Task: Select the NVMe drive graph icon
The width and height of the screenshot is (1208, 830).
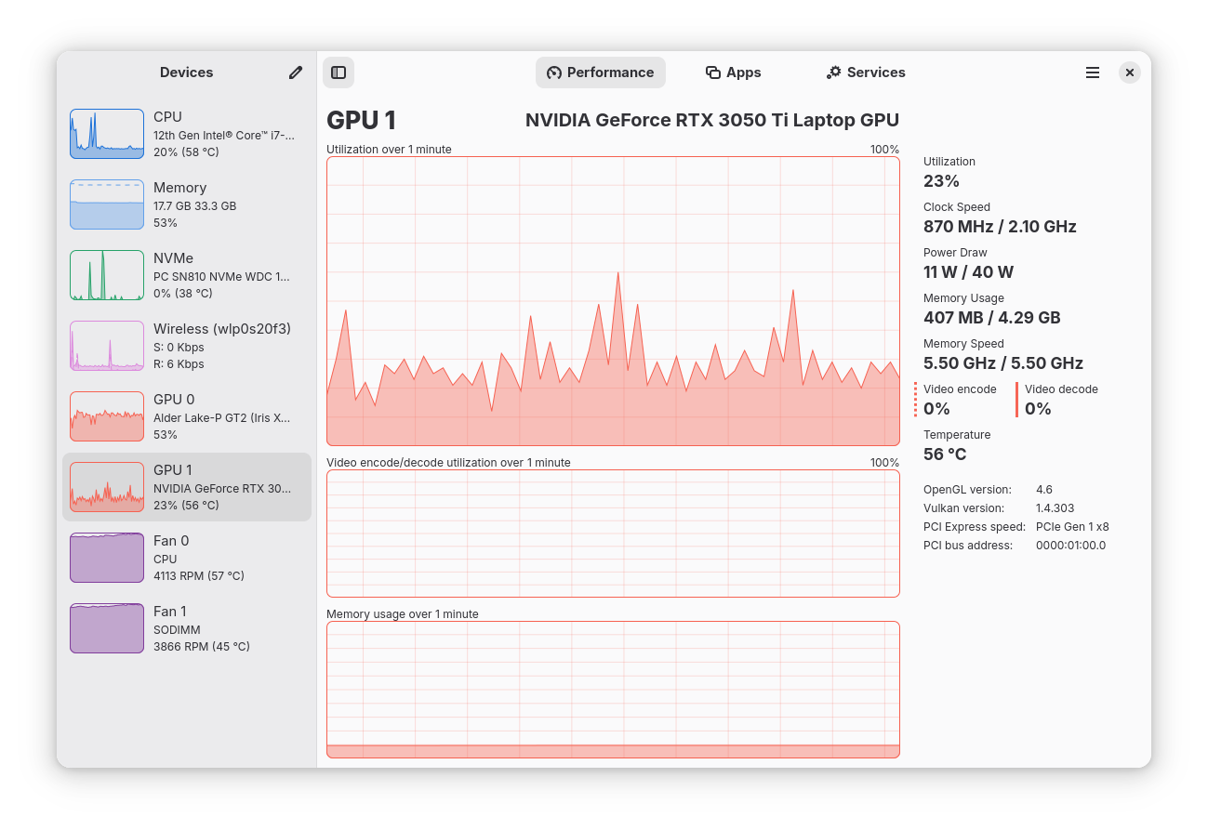Action: (x=106, y=274)
